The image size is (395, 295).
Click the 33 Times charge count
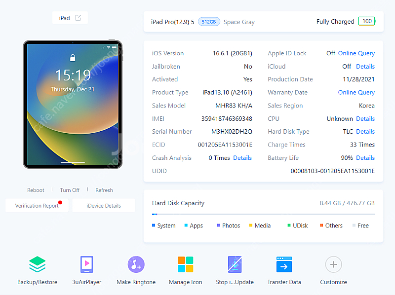click(x=362, y=145)
